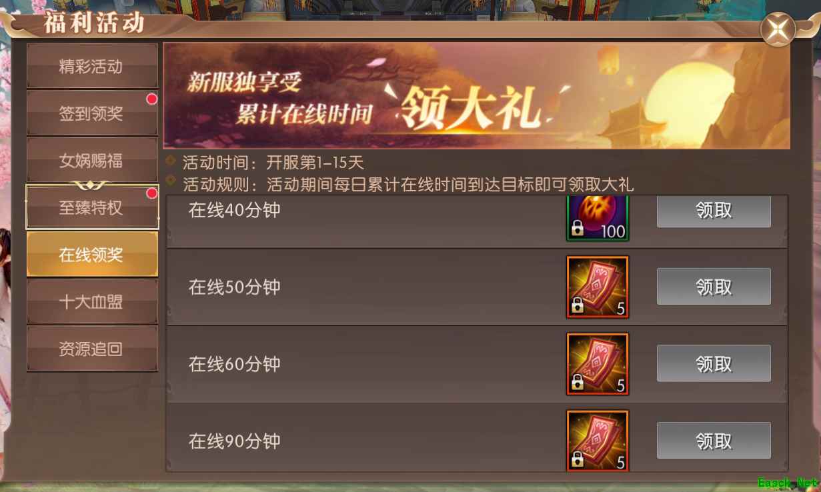Open the 签到领奖 tab

(x=92, y=113)
